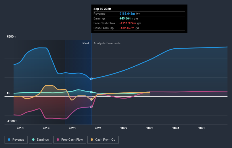
Task: Select the Earnings data point at Sep 2020
Action: (91, 92)
